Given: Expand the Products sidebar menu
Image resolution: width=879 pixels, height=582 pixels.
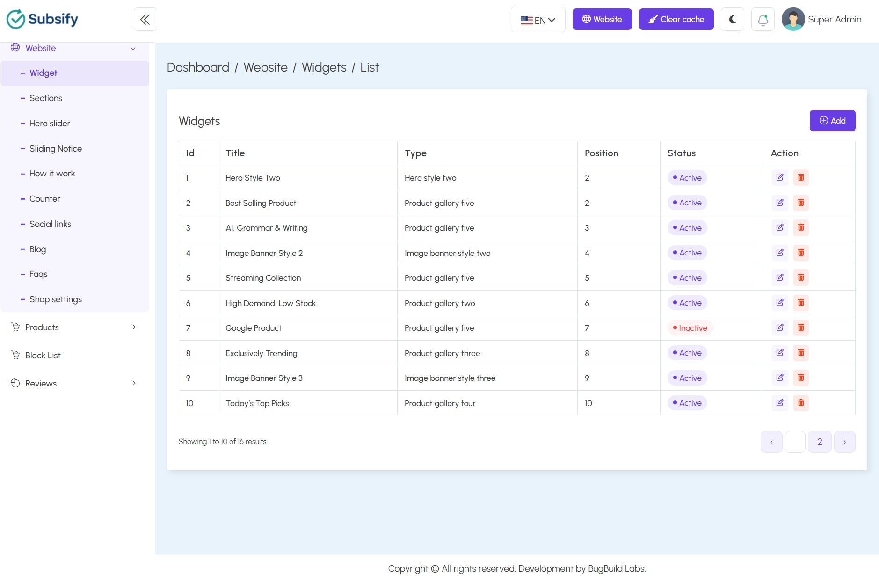Looking at the screenshot, I should click(x=75, y=327).
